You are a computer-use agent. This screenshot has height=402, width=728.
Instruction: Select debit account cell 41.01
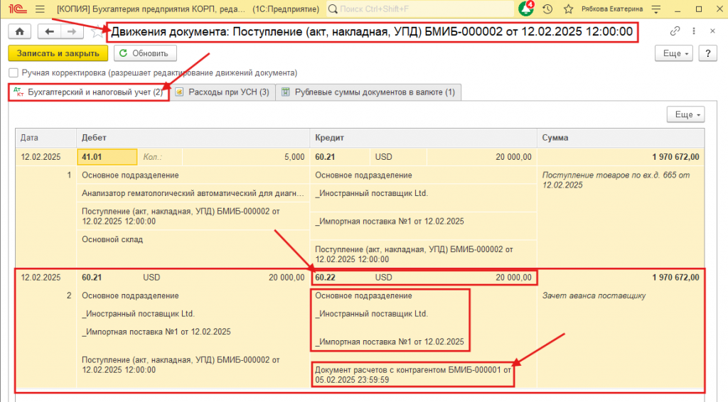tap(107, 157)
